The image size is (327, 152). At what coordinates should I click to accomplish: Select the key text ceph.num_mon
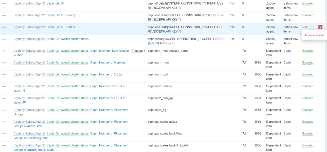[x=158, y=63]
